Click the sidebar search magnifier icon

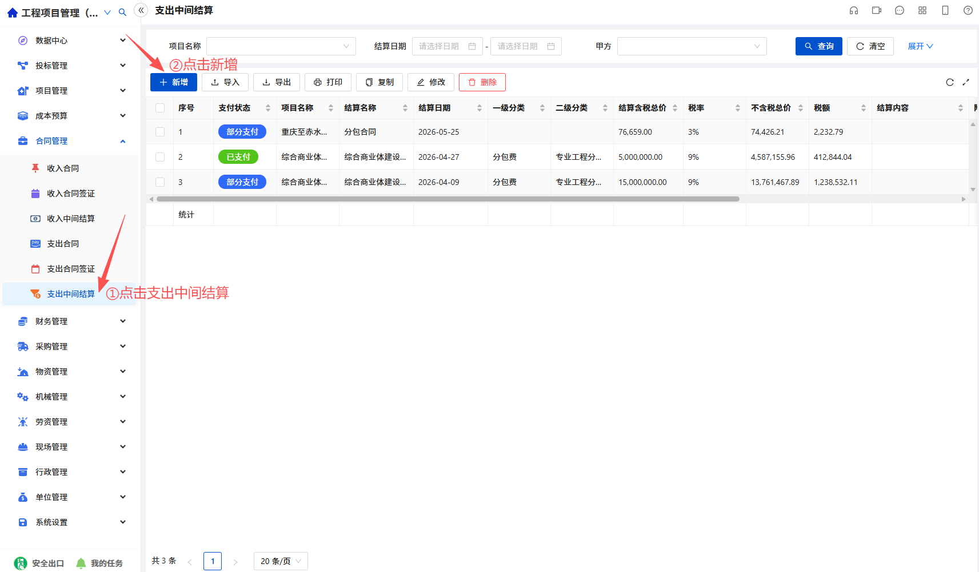[122, 13]
